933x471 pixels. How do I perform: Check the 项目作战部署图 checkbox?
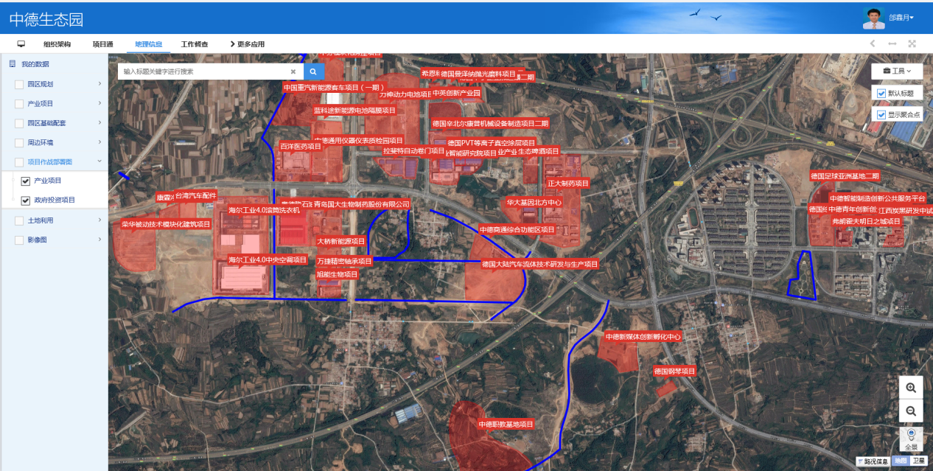(x=19, y=161)
